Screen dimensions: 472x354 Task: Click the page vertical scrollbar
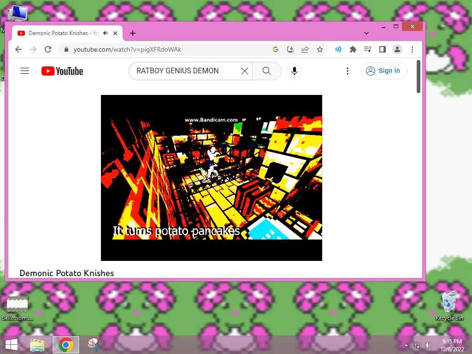419,77
